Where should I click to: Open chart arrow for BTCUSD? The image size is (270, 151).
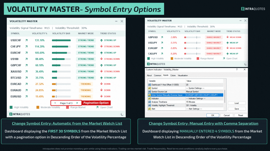pos(26,78)
